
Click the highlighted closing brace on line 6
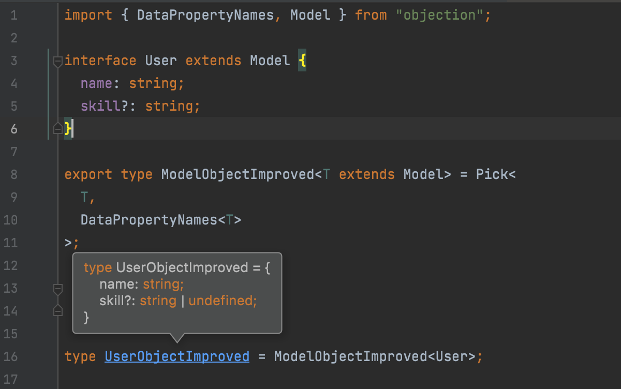[68, 129]
